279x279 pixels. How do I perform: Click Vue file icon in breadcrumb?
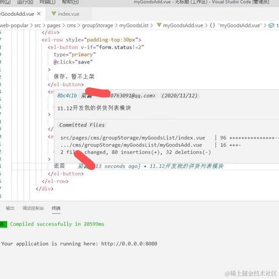pyautogui.click(x=159, y=25)
